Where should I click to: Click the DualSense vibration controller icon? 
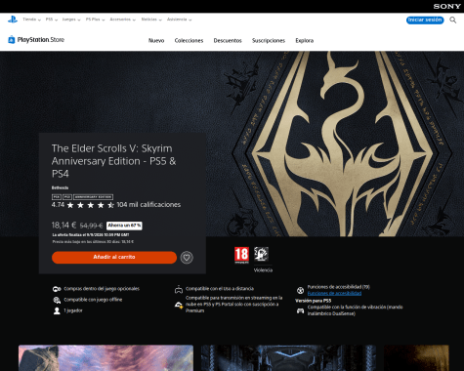(300, 310)
